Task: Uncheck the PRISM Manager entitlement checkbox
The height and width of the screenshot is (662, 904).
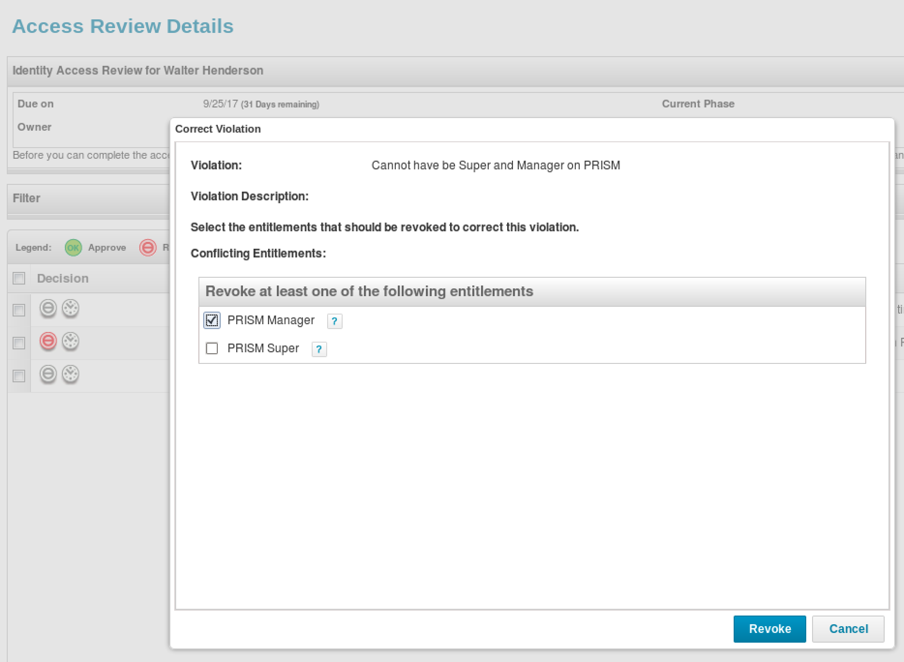Action: pyautogui.click(x=212, y=320)
